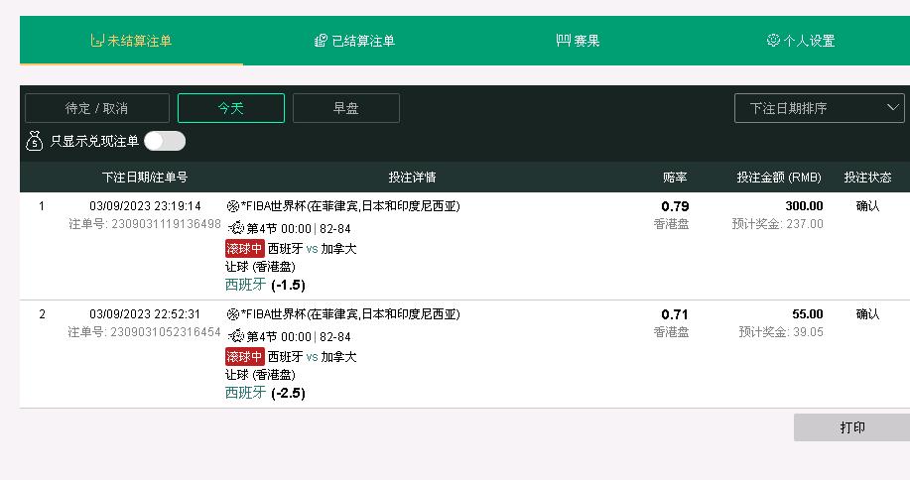Image resolution: width=910 pixels, height=480 pixels.
Task: Click 预计奖金: 39.05
Action: point(781,331)
